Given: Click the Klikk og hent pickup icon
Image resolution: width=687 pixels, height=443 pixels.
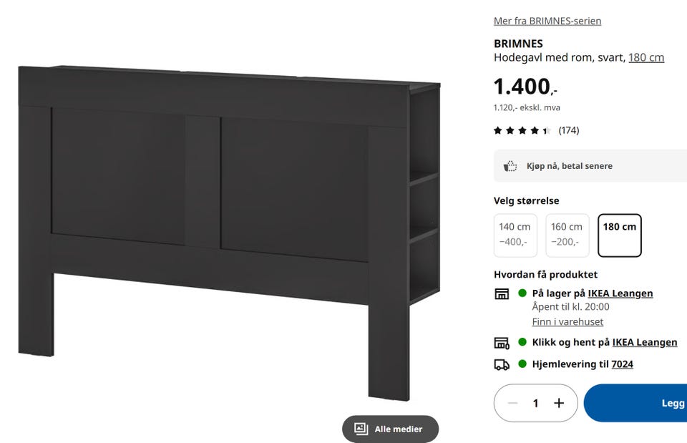Looking at the screenshot, I should [x=502, y=343].
